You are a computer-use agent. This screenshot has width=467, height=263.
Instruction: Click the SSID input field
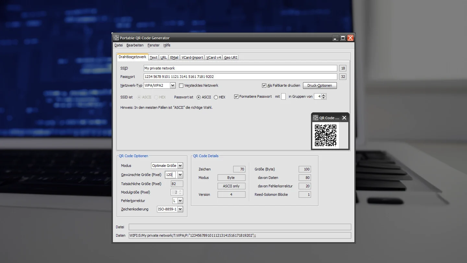point(240,68)
